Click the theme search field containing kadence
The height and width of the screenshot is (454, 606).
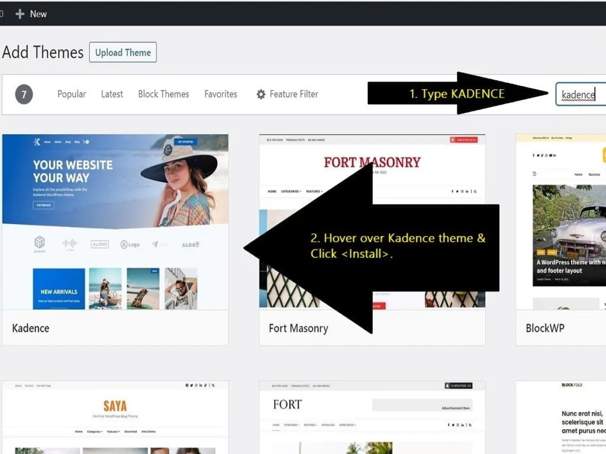[581, 94]
